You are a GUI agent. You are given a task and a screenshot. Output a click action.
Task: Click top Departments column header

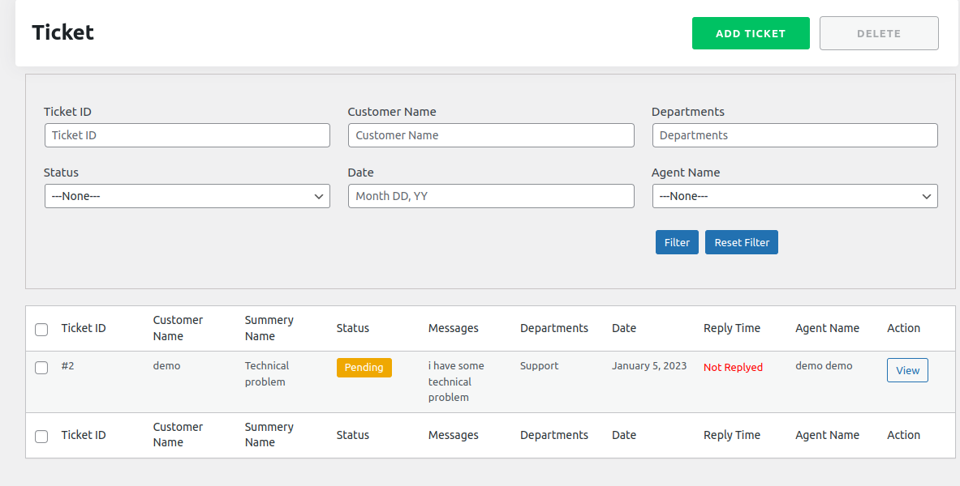coord(554,328)
